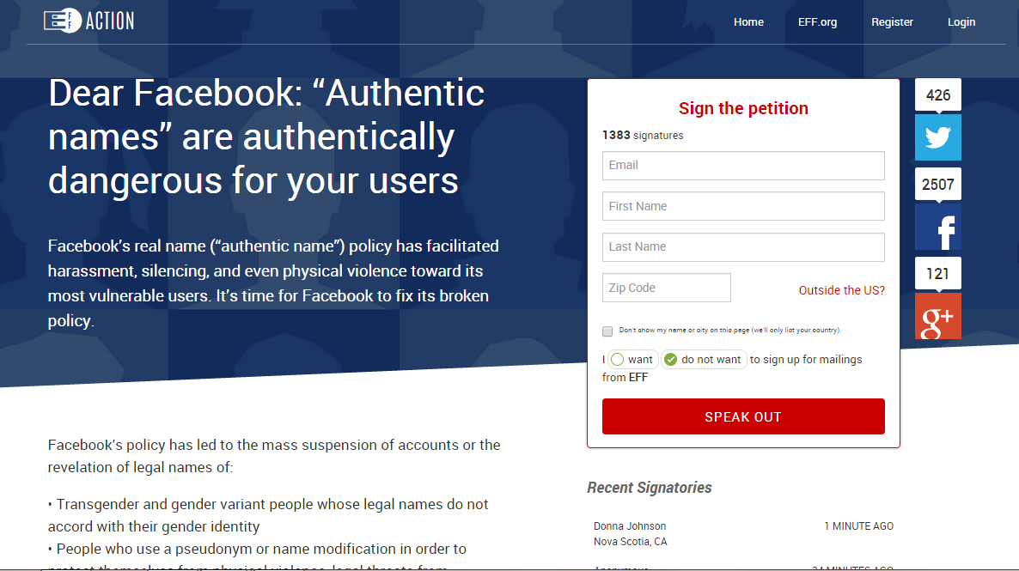Image resolution: width=1019 pixels, height=571 pixels.
Task: Click the Google Plus count 121
Action: pyautogui.click(x=937, y=273)
